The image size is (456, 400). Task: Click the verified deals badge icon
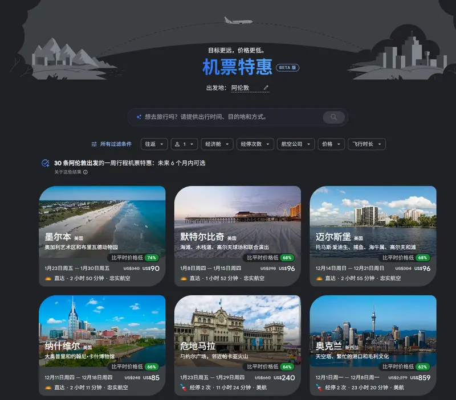pyautogui.click(x=46, y=163)
